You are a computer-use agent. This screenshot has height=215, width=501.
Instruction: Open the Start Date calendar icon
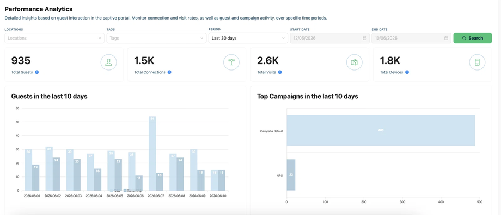click(364, 38)
